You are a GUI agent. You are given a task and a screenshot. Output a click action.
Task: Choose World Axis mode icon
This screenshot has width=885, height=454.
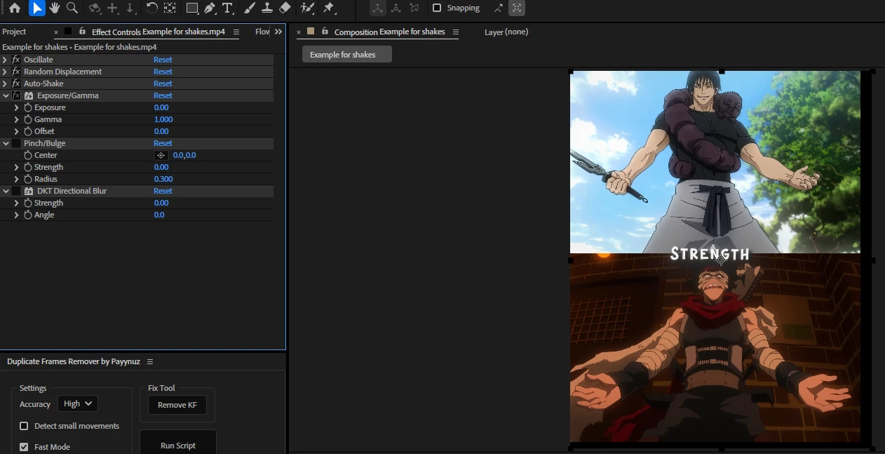[x=396, y=8]
